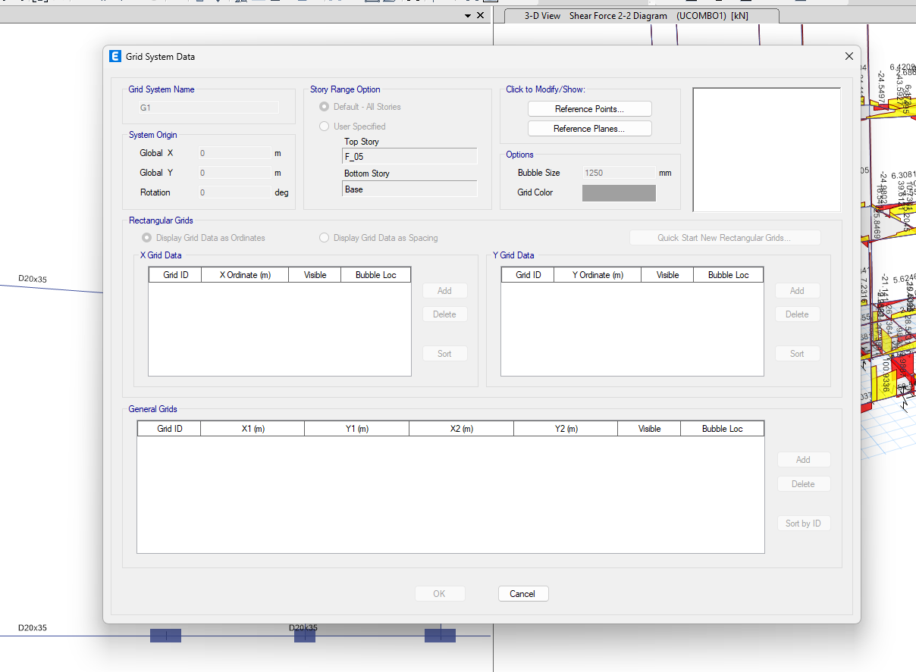
Task: Select Default - All Stories radio option
Action: pos(325,107)
